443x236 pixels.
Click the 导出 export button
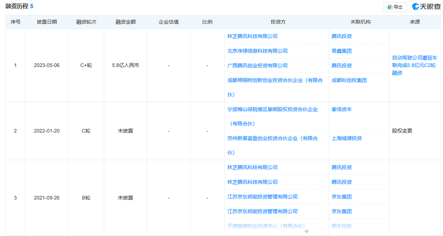pyautogui.click(x=395, y=7)
